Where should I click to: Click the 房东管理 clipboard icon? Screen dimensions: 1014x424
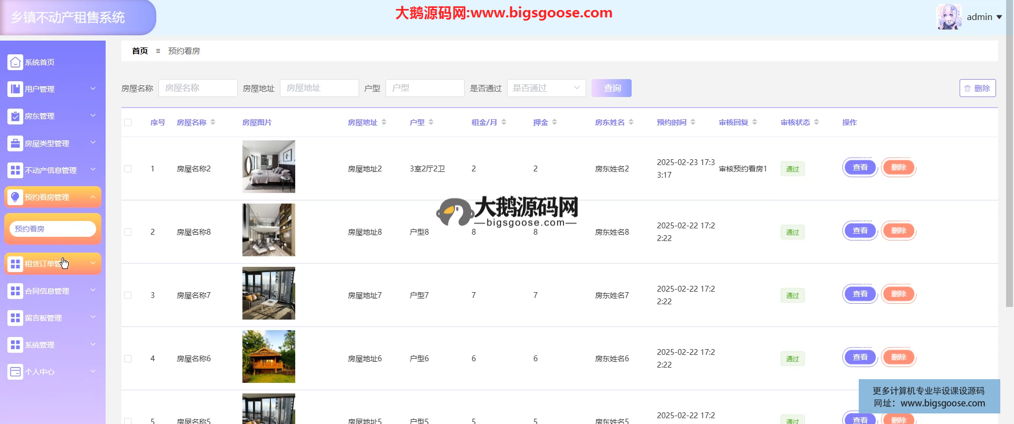pos(15,116)
